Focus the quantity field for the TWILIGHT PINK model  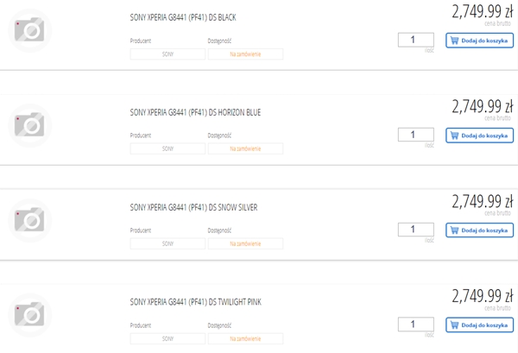(416, 325)
